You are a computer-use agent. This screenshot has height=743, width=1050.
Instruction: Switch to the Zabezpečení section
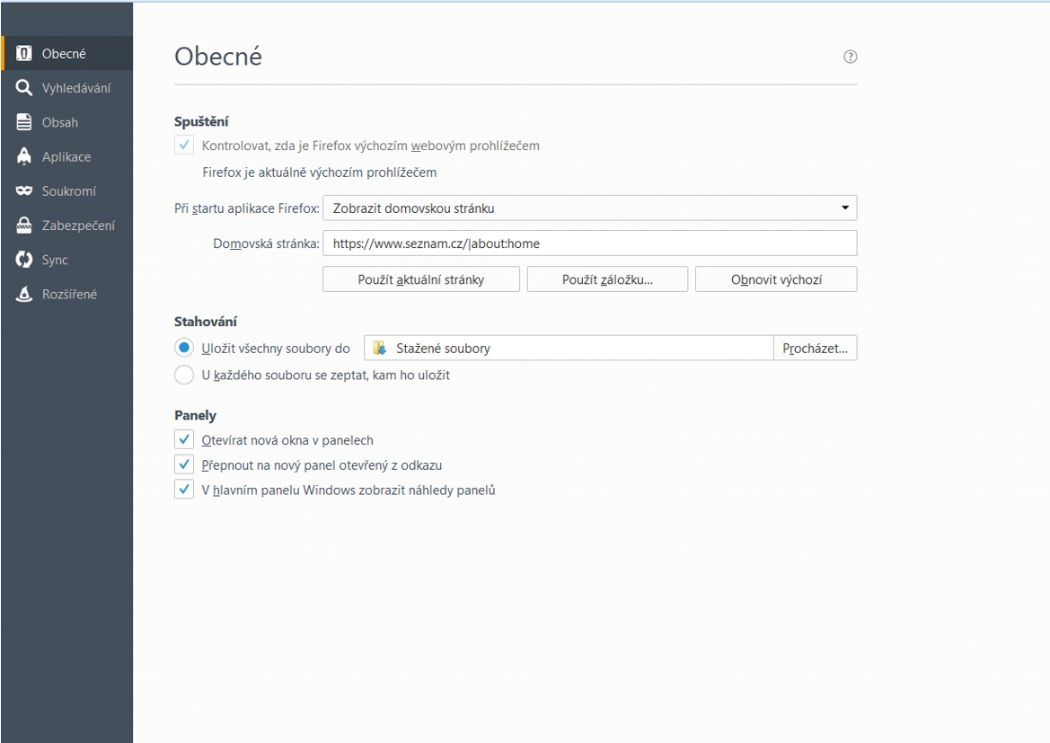77,226
